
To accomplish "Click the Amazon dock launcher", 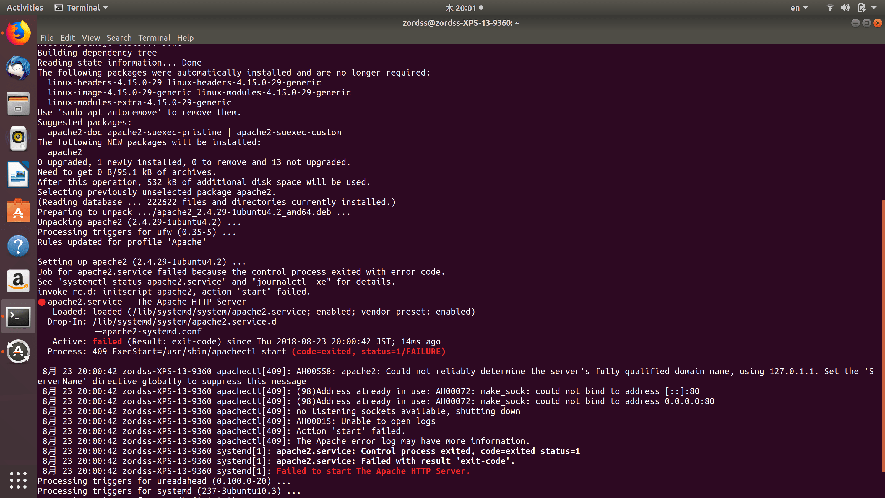I will click(18, 281).
